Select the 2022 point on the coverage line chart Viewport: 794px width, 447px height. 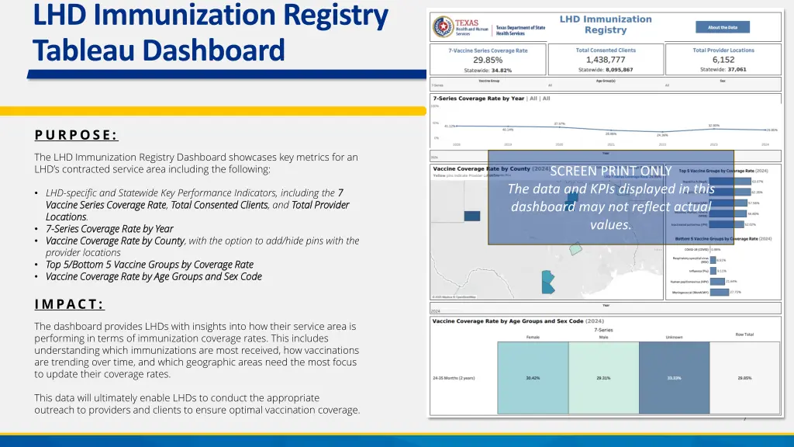pos(662,132)
